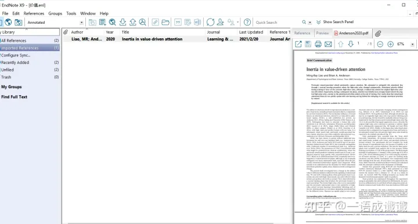Viewport: 418px width, 224px height.
Task: Sort by the attachment paperclip column
Action: (66, 32)
